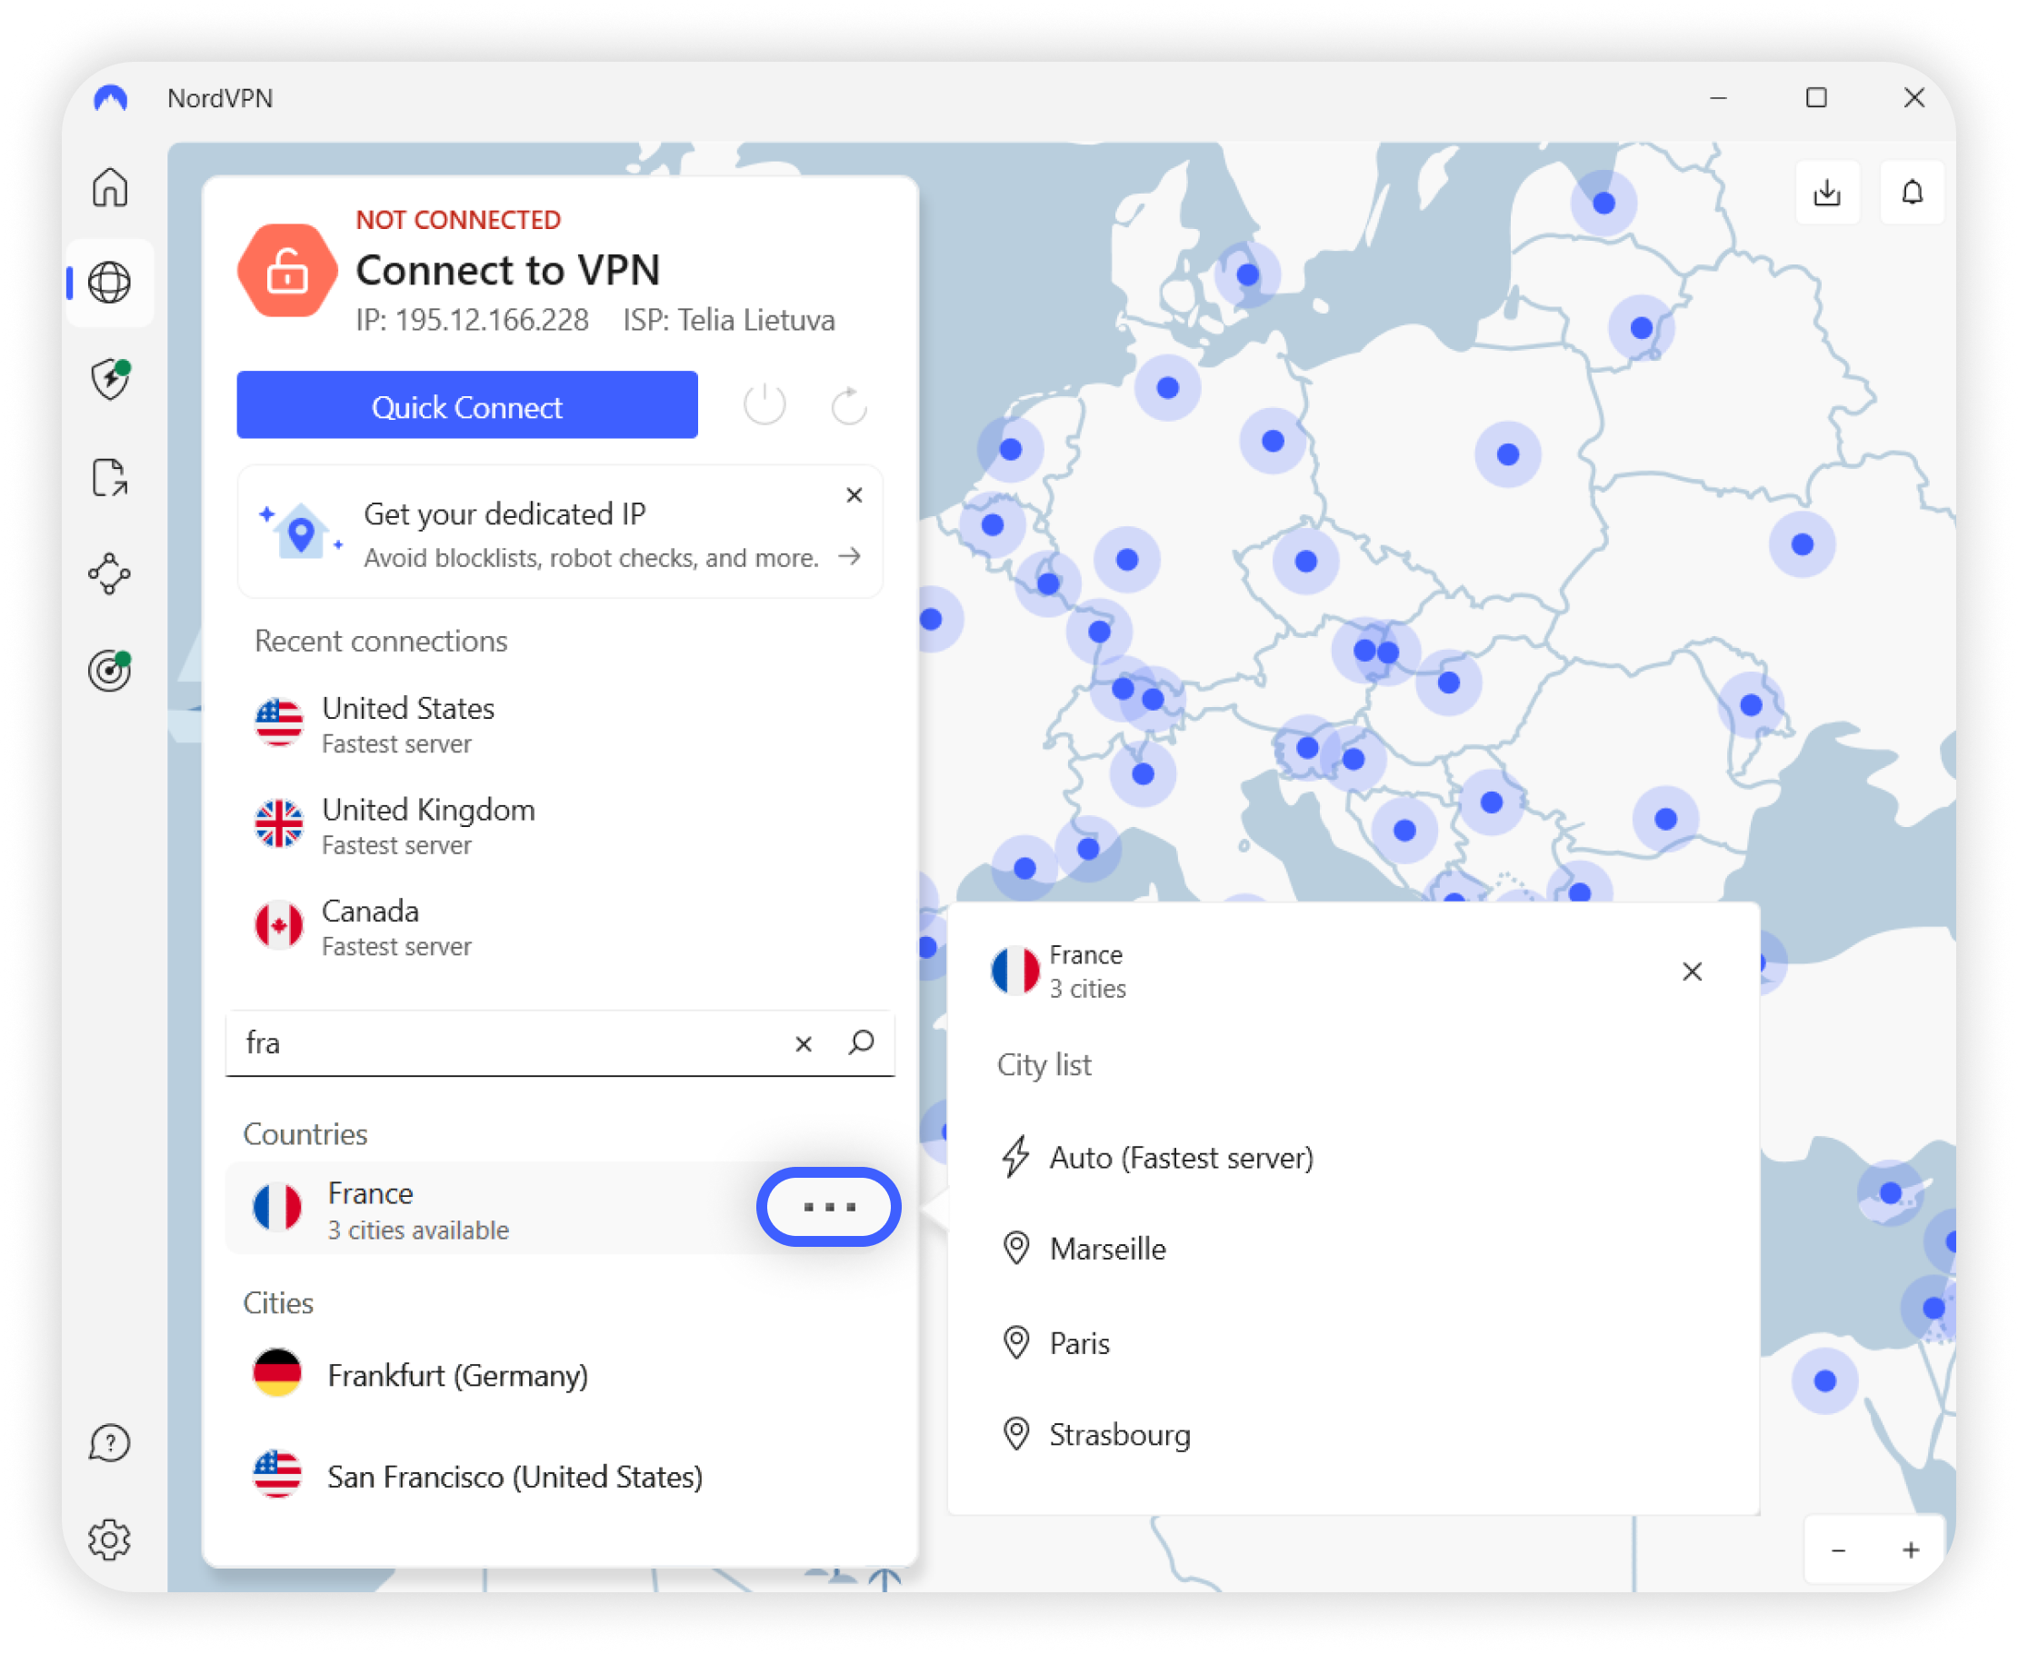Screen dimensions: 2018x1654
Task: Open the Meshnet sidebar icon
Action: coord(110,573)
